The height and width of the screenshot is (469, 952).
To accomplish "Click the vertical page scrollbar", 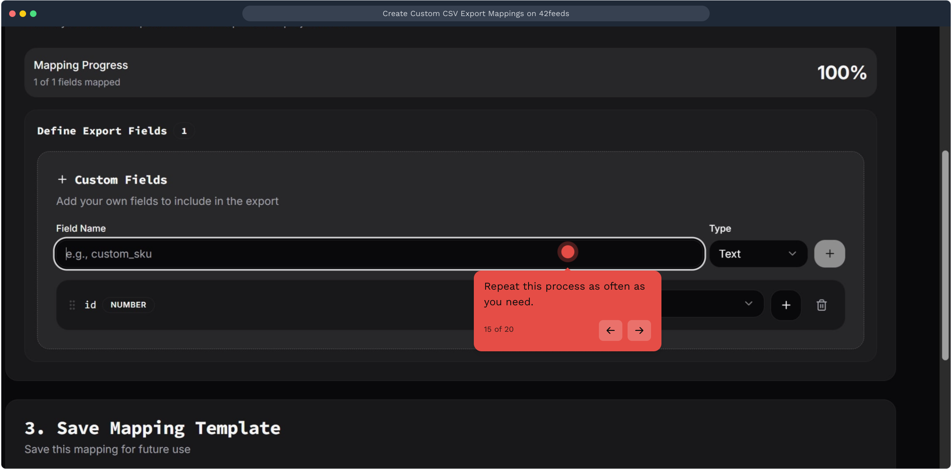I will (x=945, y=255).
